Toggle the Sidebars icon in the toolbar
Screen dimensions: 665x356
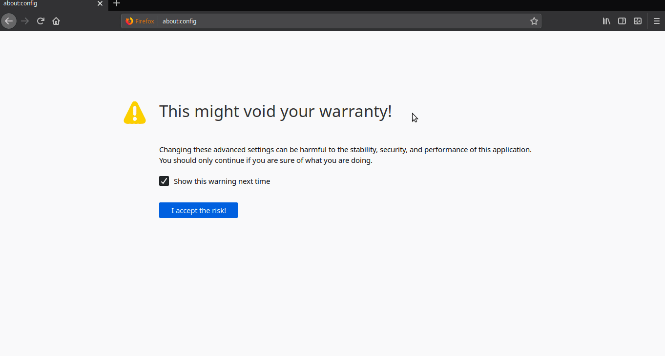(x=622, y=21)
